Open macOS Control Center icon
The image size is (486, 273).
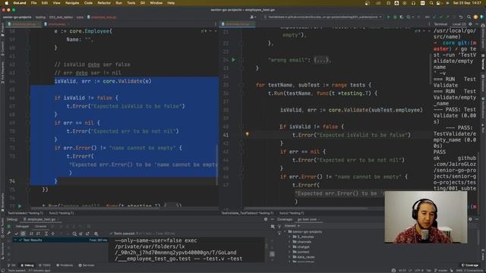438,3
